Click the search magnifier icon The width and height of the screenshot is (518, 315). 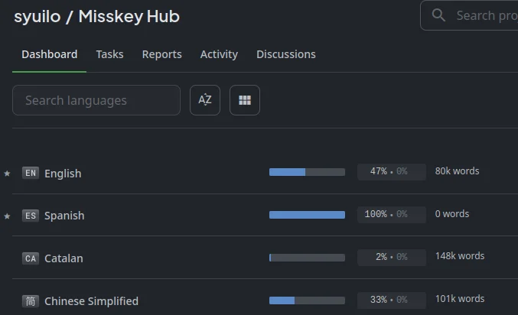pos(438,15)
